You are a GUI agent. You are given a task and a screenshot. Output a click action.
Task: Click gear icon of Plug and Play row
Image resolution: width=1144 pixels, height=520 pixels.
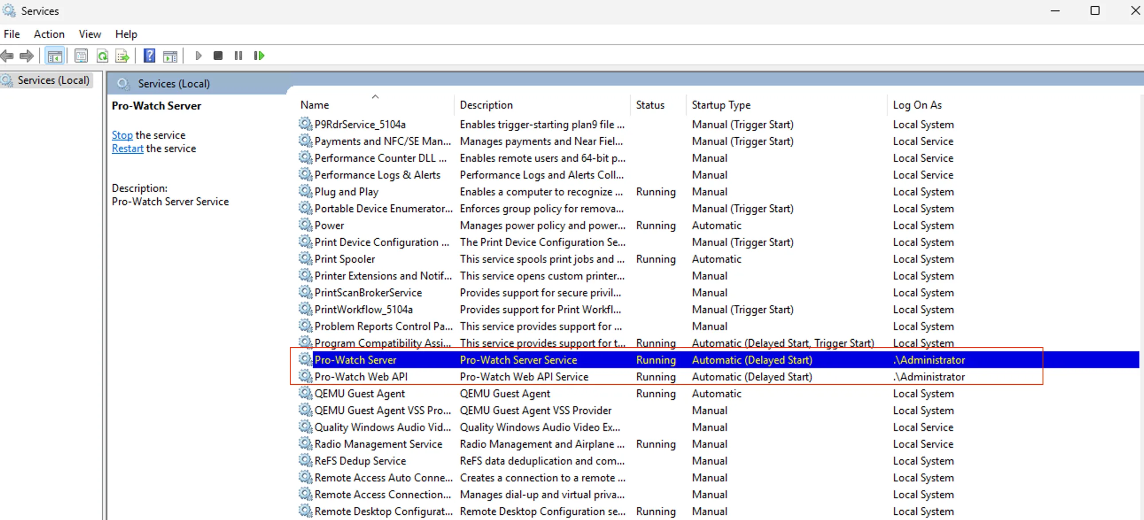tap(305, 191)
